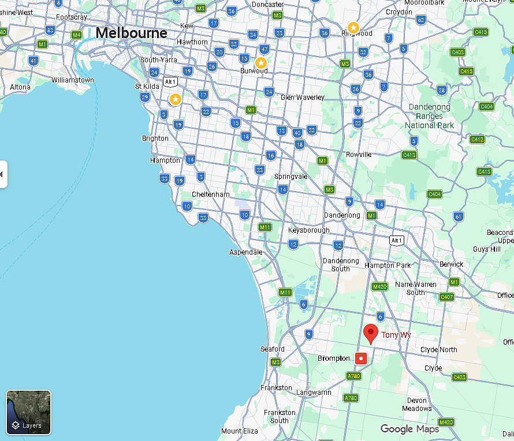This screenshot has width=514, height=441.
Task: Click the South Yarra suburb label
Action: pos(159,59)
